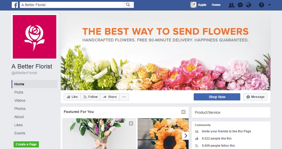282x149 pixels.
Task: Follow the page with the Follow button
Action: [x=90, y=97]
